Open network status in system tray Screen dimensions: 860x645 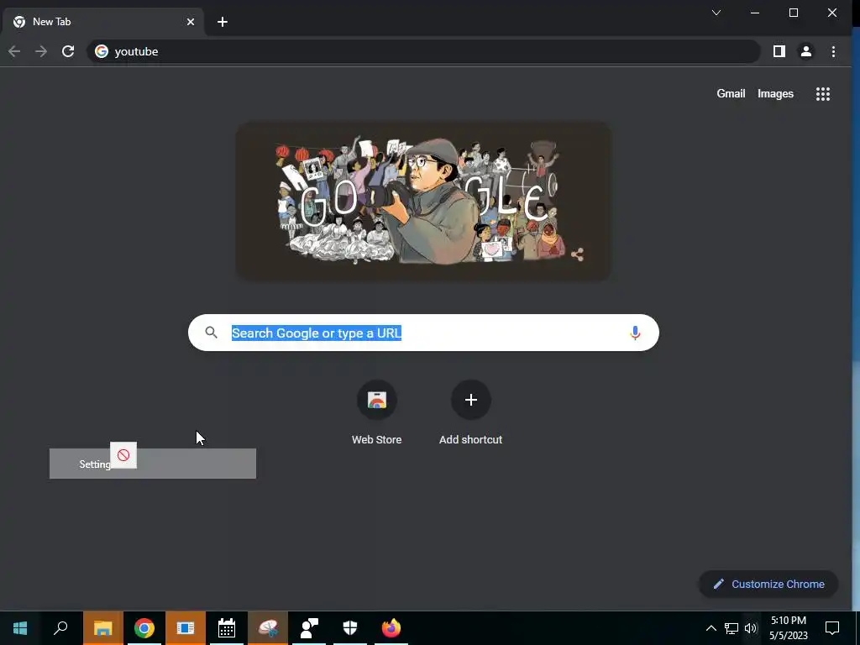point(732,628)
